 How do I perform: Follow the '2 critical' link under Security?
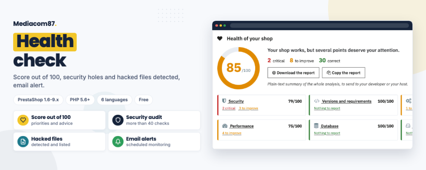[x=229, y=108]
